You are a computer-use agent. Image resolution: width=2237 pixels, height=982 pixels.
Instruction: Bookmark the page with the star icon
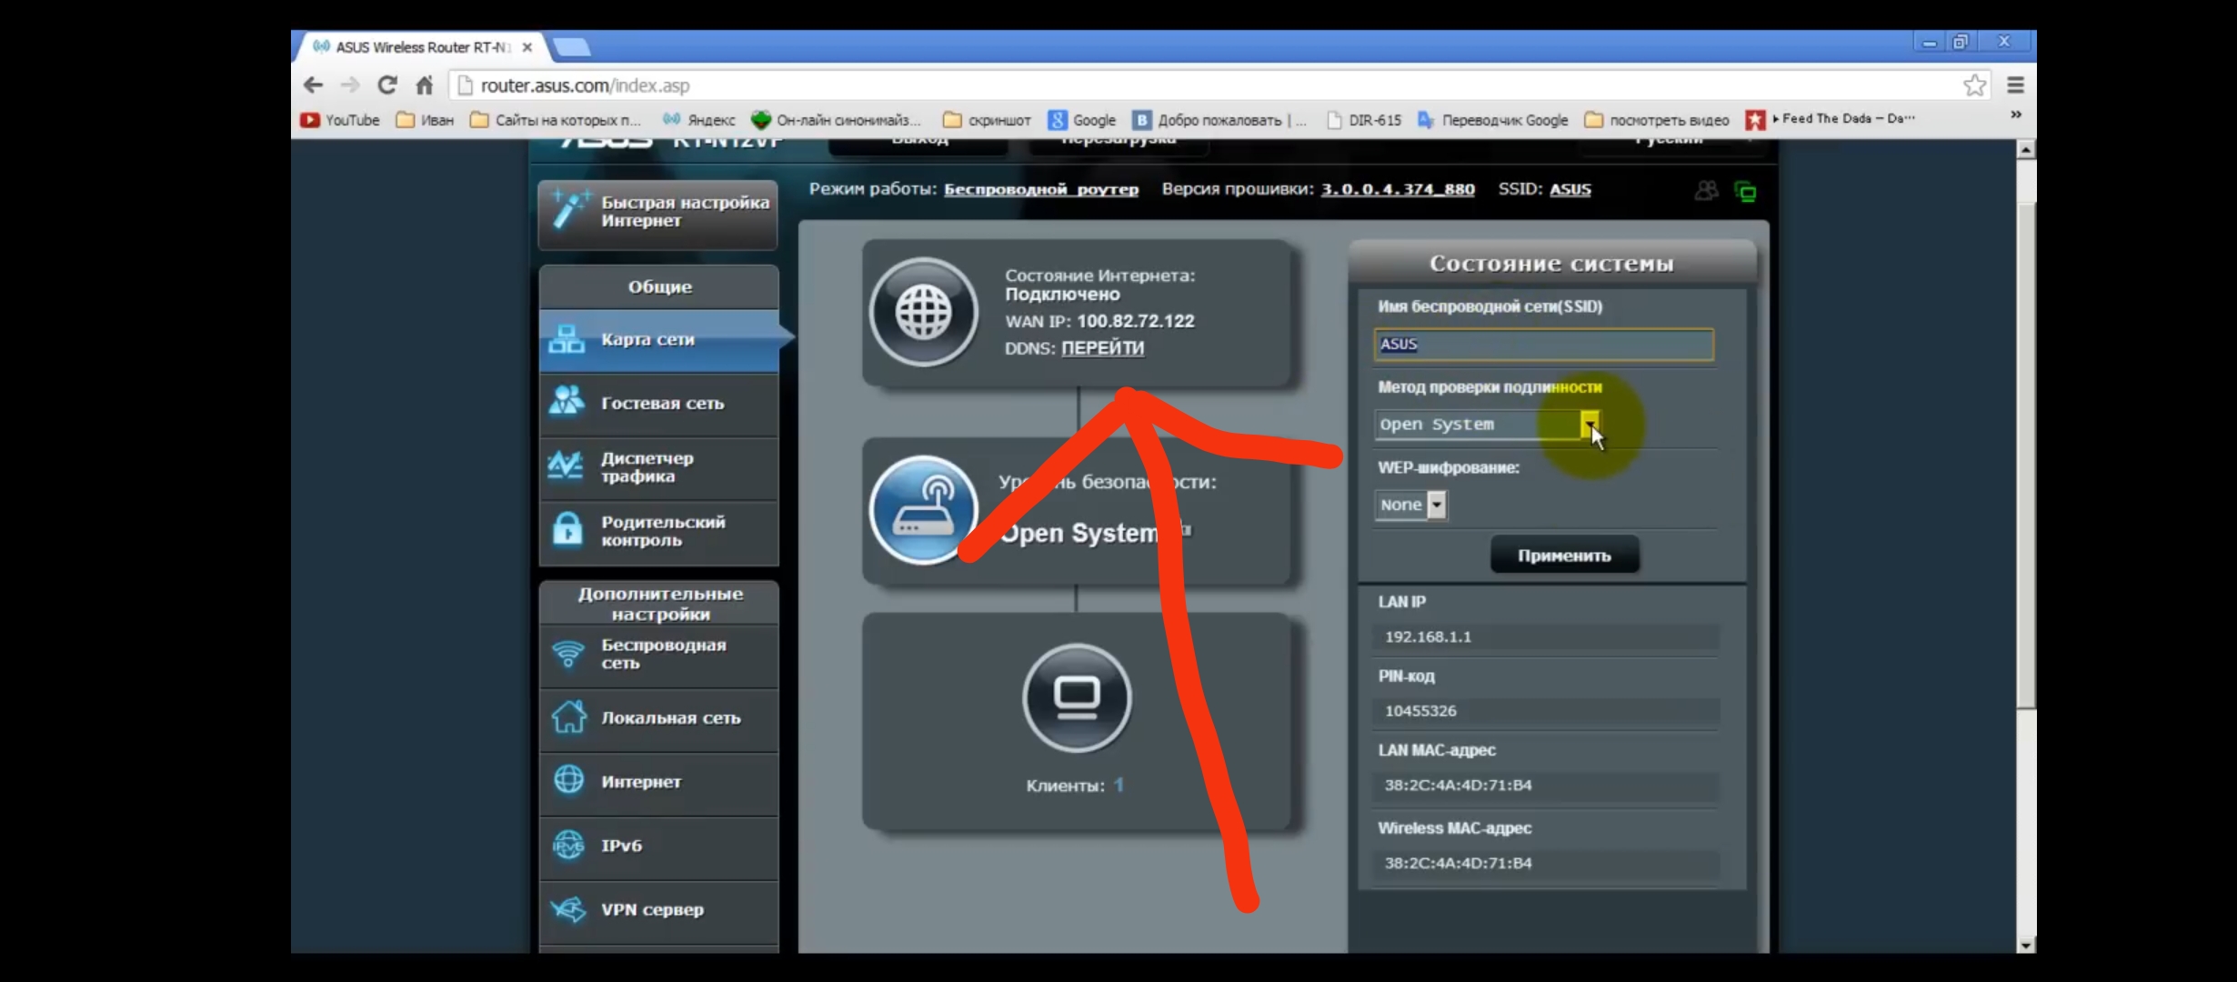(x=1973, y=85)
